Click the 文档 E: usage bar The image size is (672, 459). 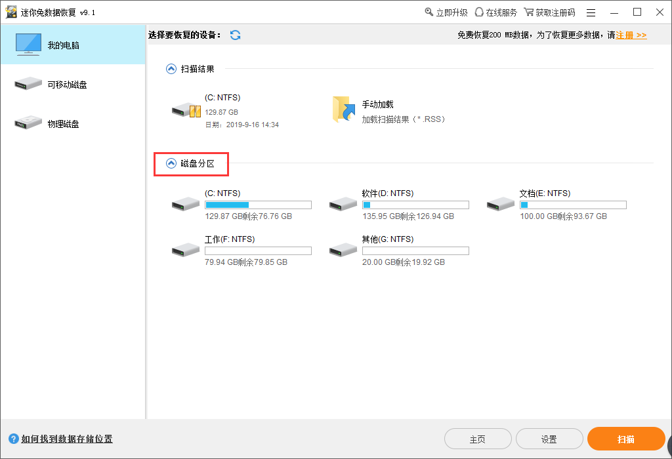tap(573, 205)
